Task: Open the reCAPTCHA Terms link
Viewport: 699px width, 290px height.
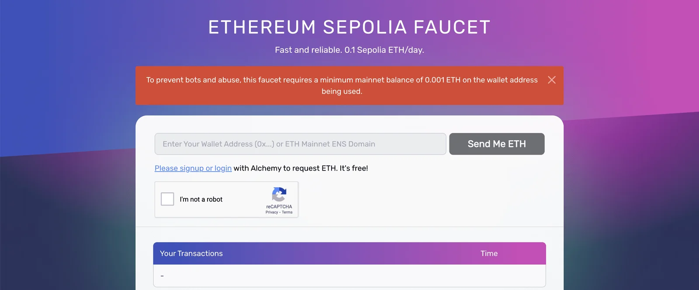Action: [287, 212]
